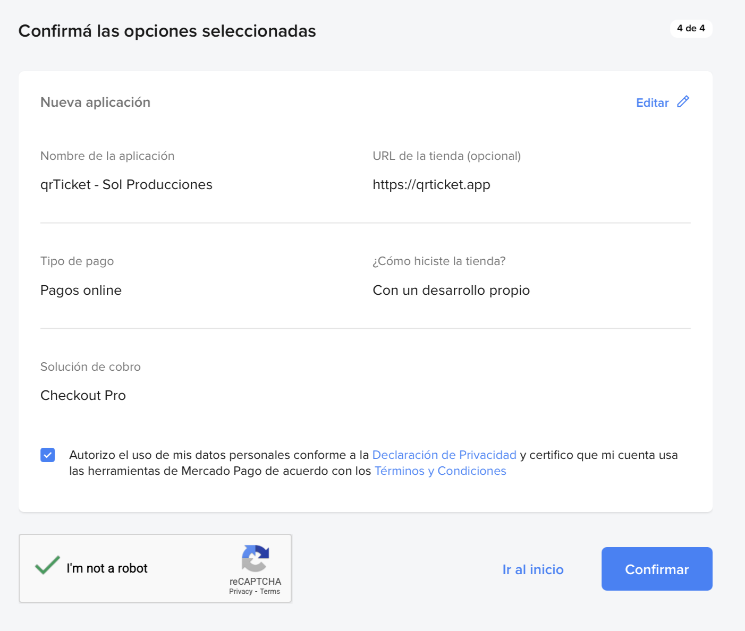The width and height of the screenshot is (745, 631).
Task: Open the Declaración de Privacidad link
Action: 444,455
